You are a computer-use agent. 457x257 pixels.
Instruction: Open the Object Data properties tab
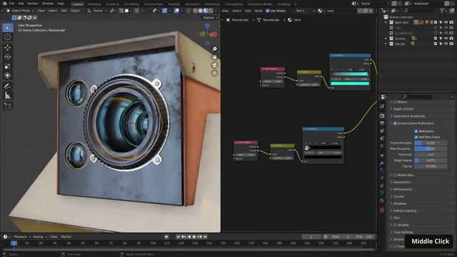[x=382, y=193]
